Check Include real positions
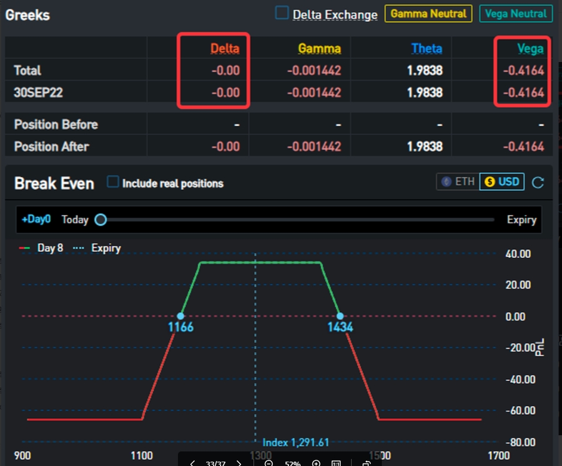 click(113, 182)
